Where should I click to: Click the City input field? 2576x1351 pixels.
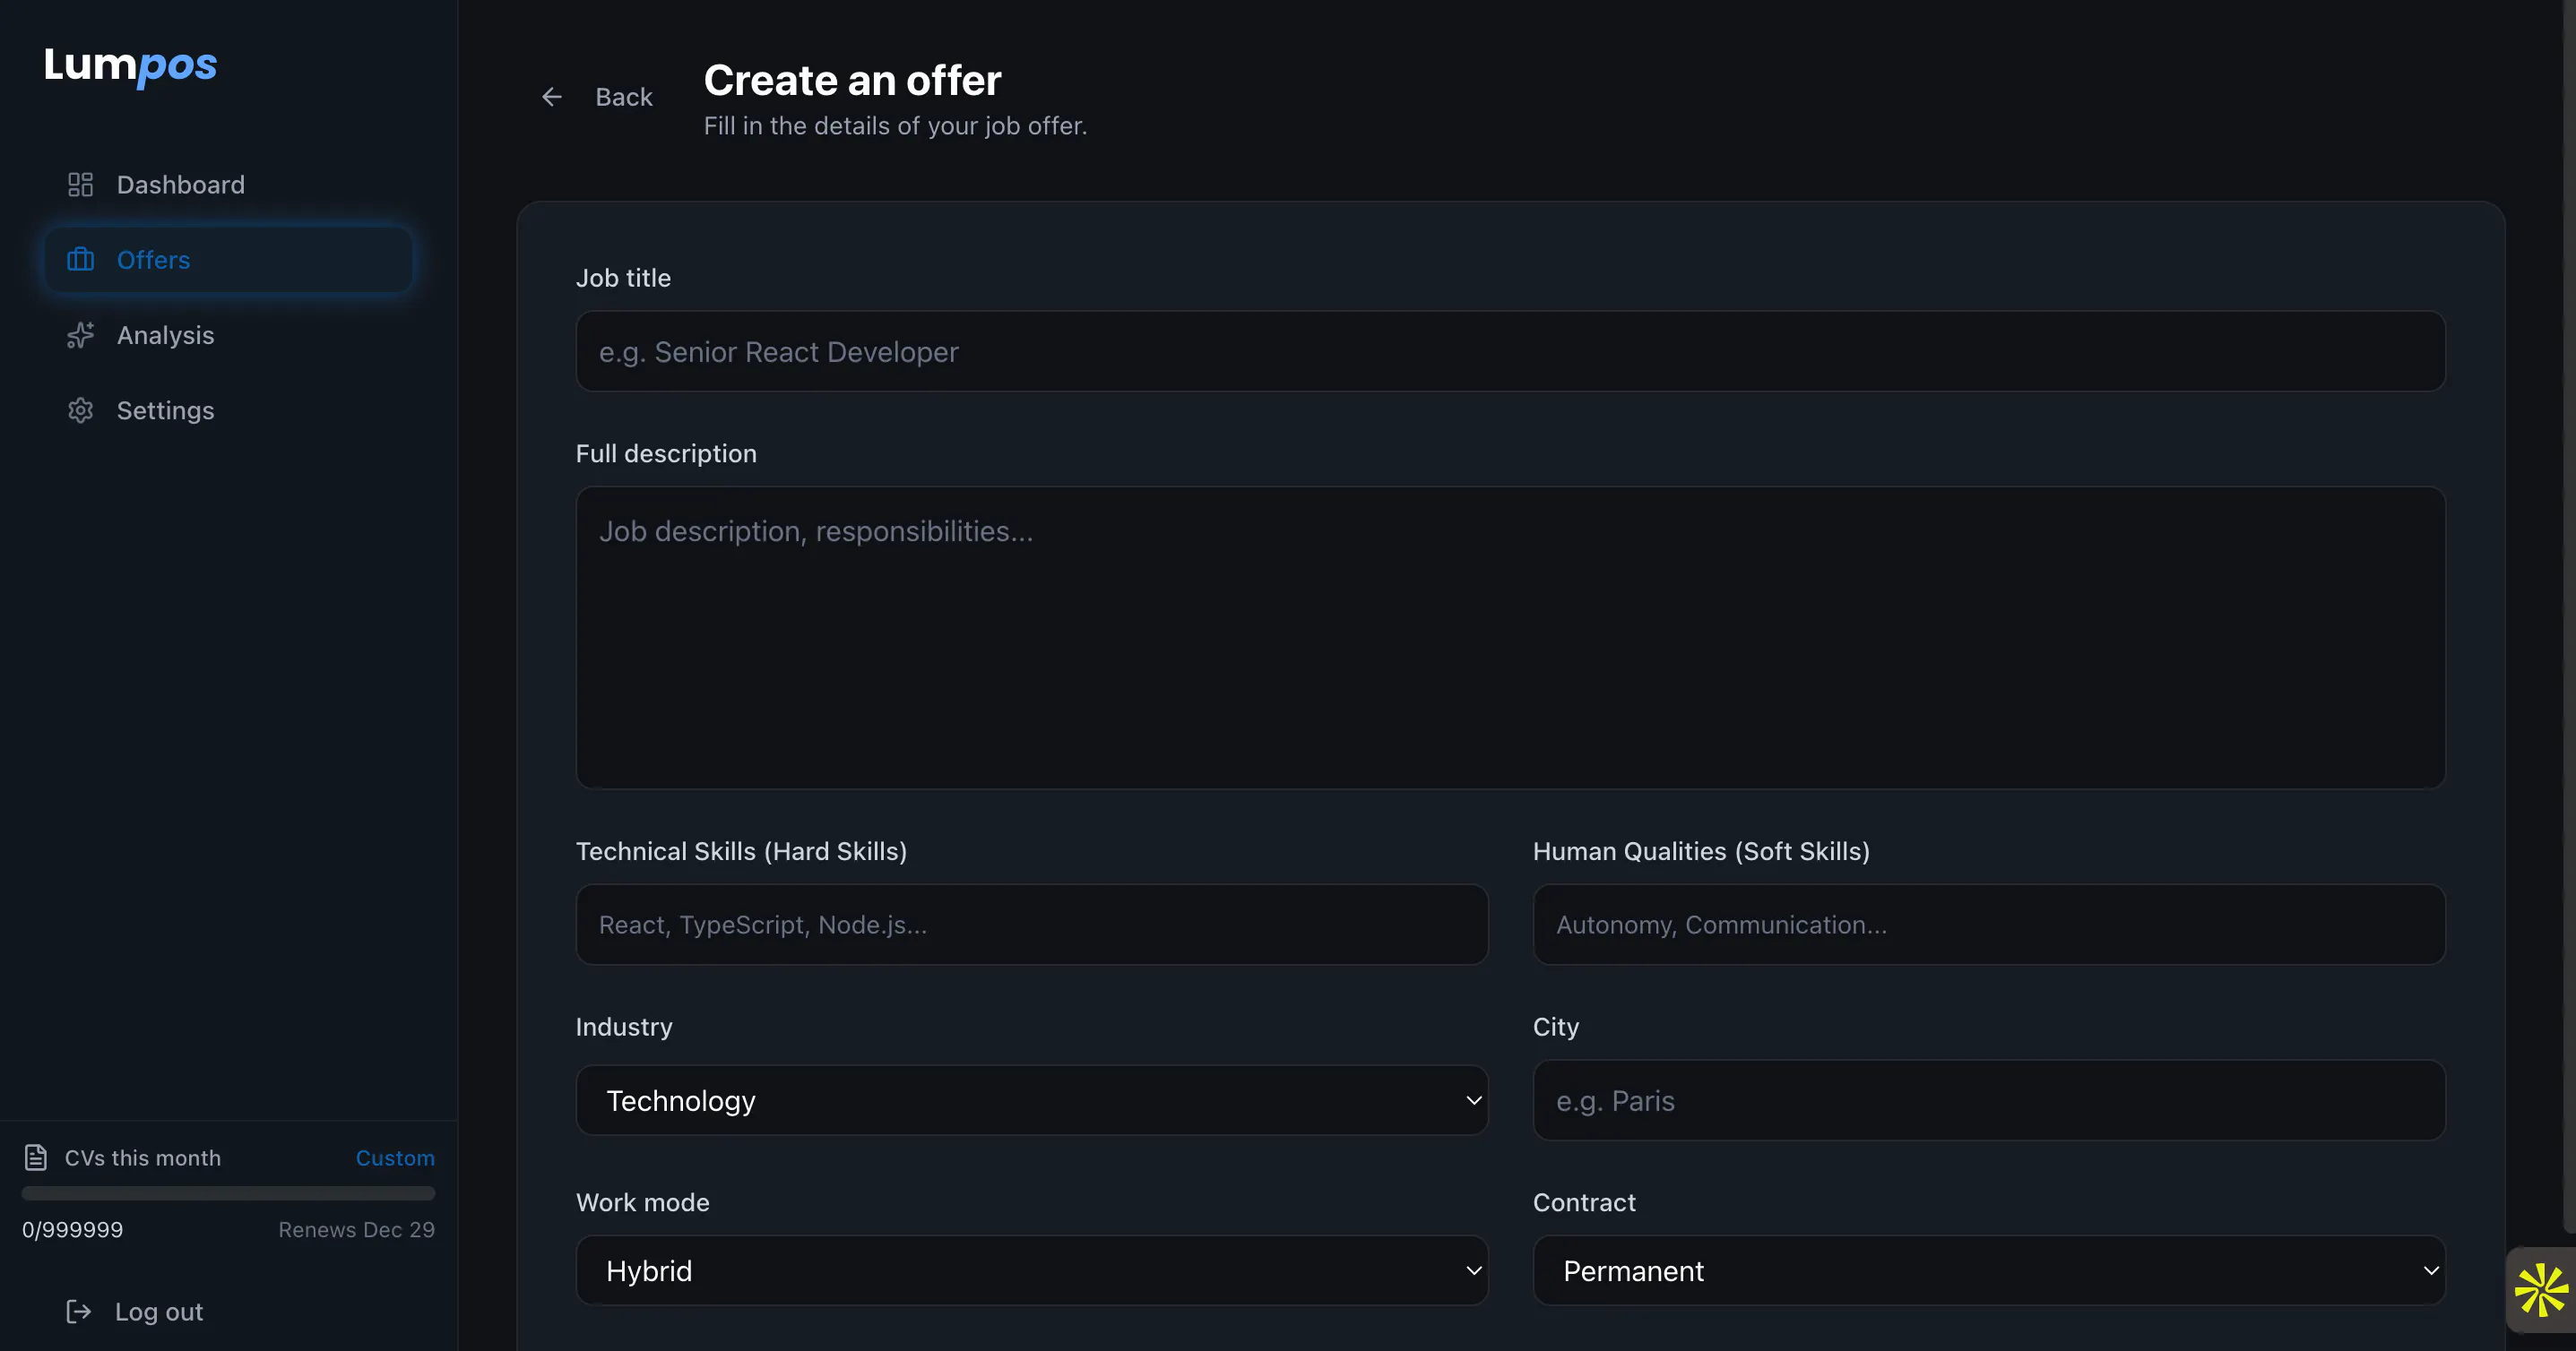coord(1989,1100)
